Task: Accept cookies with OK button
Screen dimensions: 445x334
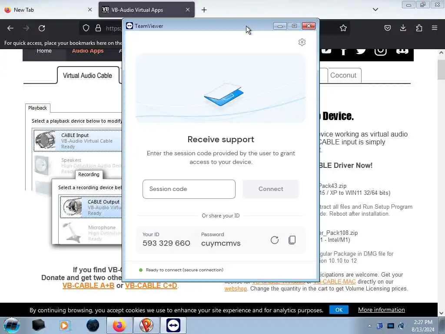Action: (339, 310)
